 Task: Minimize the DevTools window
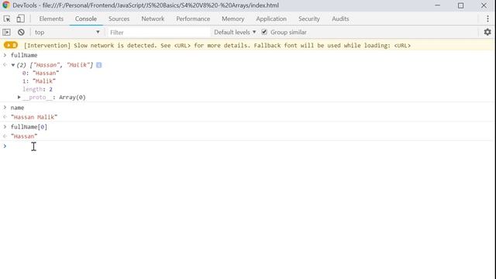[x=437, y=5]
